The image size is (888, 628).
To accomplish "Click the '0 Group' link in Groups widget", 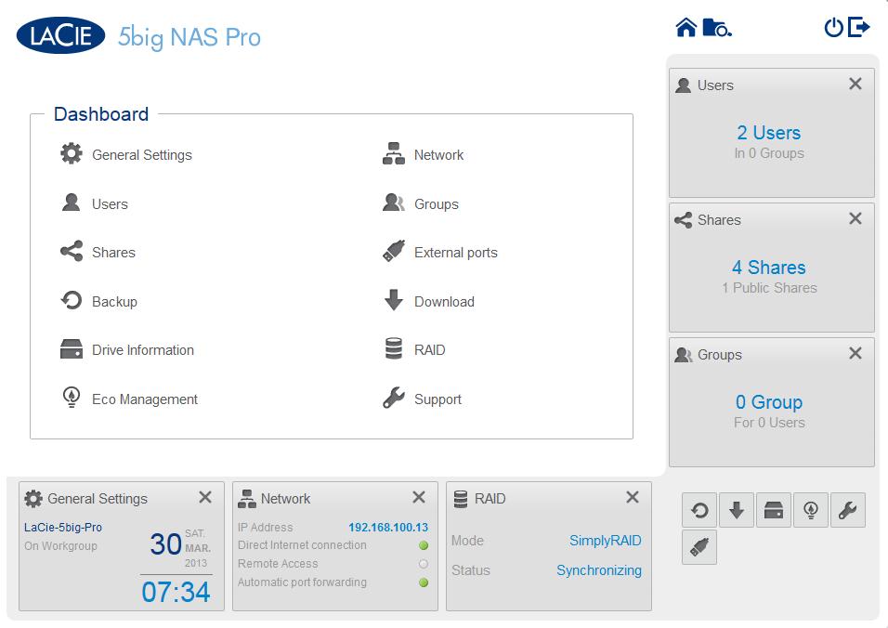I will tap(769, 402).
